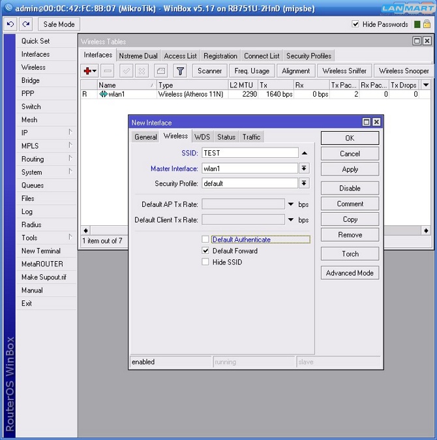The height and width of the screenshot is (440, 437).
Task: Expand the Tools submenu
Action: tap(70, 237)
